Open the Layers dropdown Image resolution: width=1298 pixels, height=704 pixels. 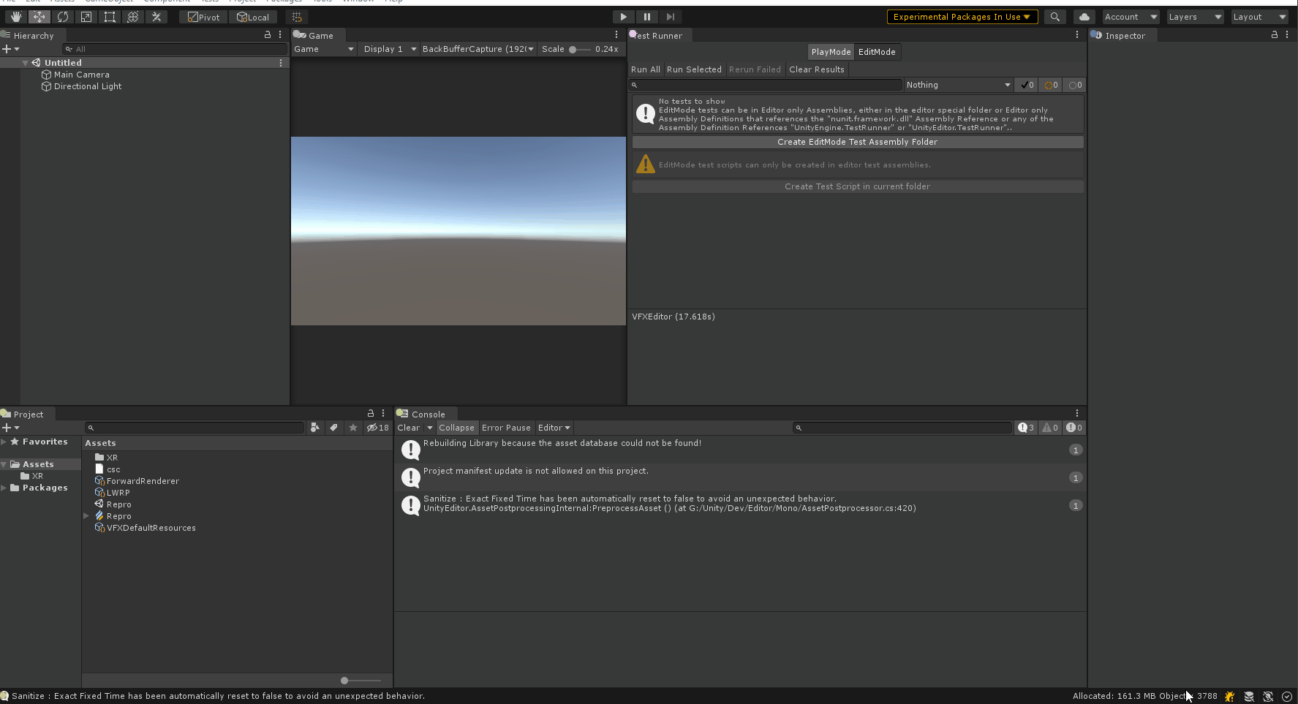click(1195, 17)
